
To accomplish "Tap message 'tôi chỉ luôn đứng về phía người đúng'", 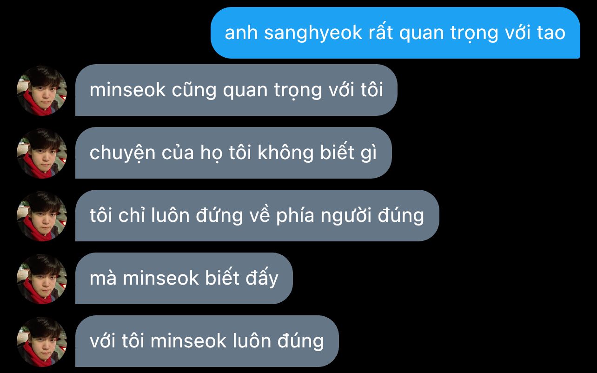I will tap(257, 216).
